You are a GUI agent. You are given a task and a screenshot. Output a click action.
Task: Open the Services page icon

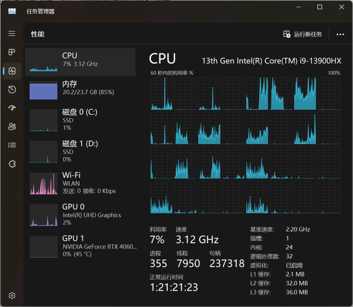coord(12,164)
